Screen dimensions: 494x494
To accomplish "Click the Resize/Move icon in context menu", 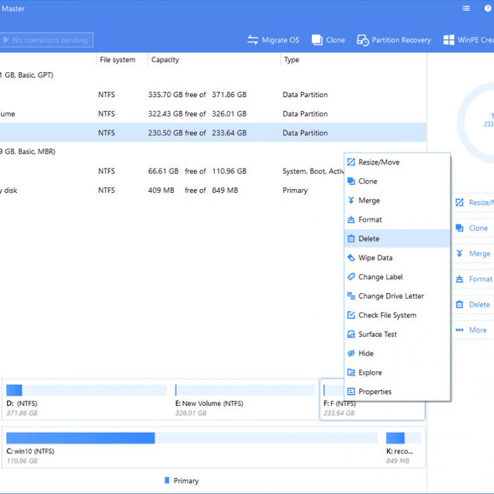I will click(351, 162).
